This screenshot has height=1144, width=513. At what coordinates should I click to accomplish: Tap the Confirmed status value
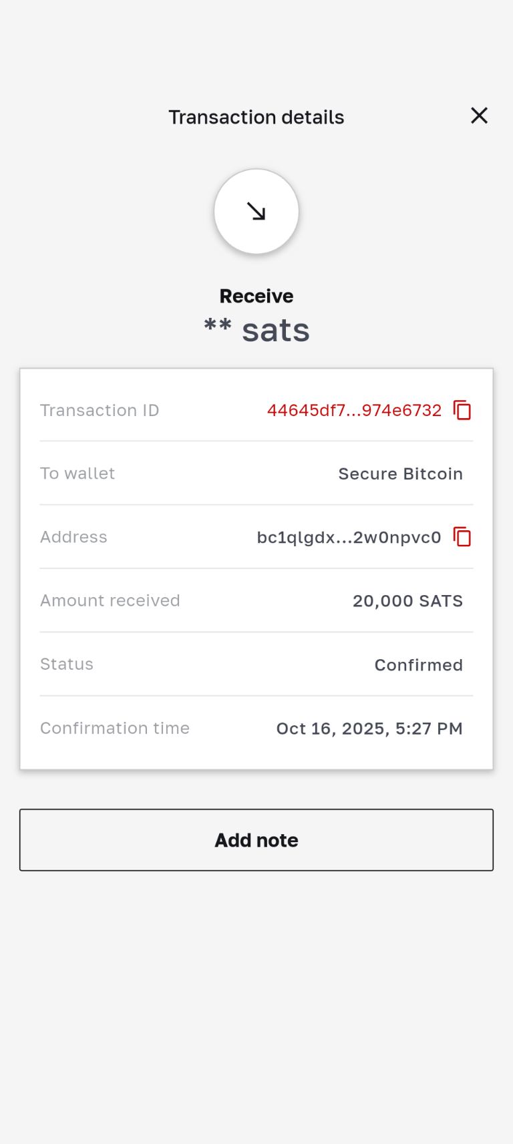(x=418, y=665)
